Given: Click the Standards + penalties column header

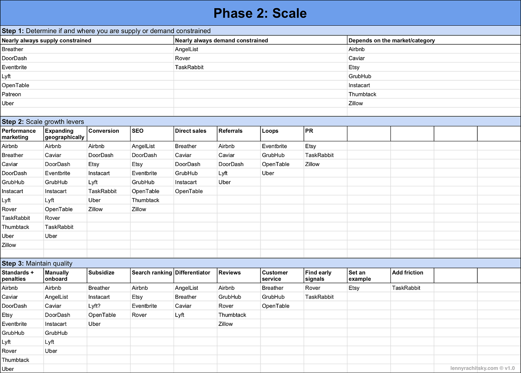Looking at the screenshot, I should tap(22, 276).
